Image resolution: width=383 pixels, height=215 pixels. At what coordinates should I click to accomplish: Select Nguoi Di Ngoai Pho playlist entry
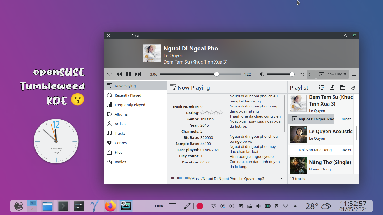320,119
